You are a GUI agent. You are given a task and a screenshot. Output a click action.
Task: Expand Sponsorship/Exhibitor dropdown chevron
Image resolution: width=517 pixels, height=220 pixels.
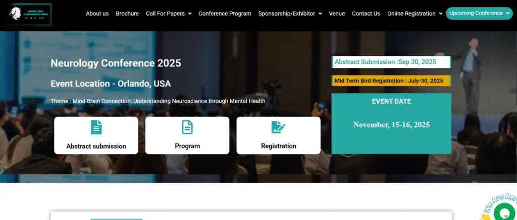click(x=320, y=14)
